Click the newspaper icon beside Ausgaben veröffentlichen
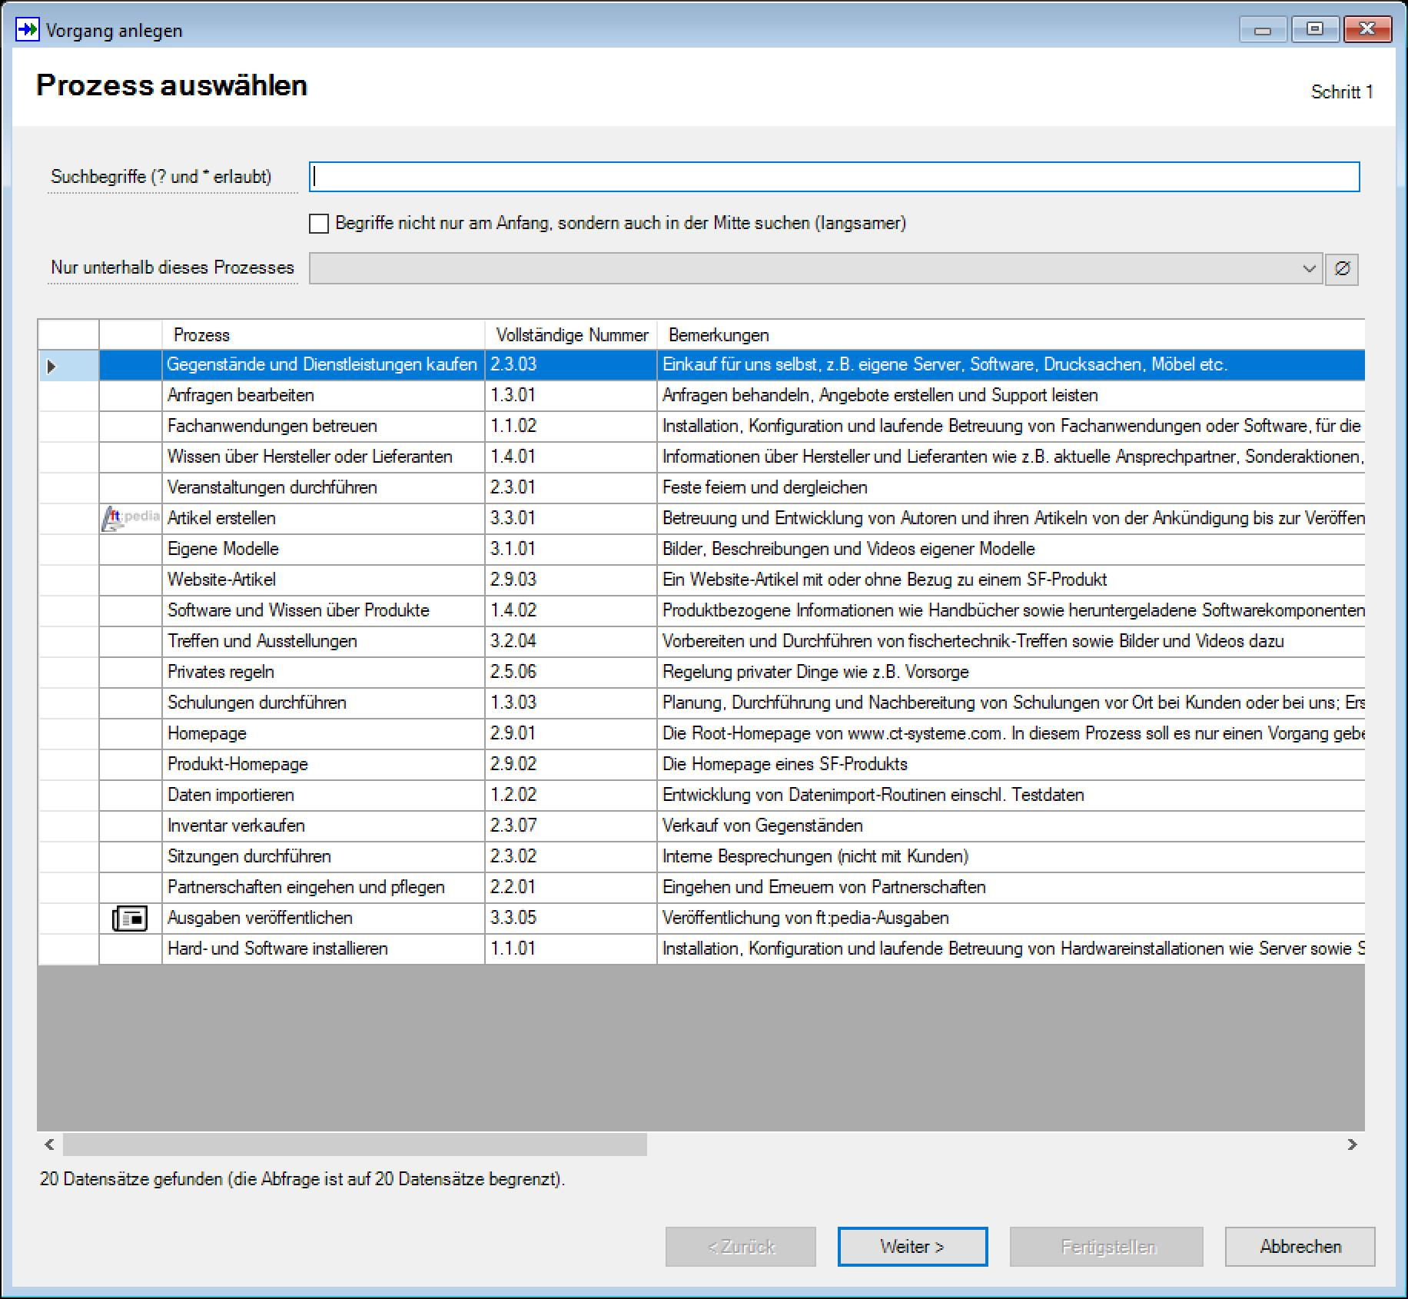This screenshot has width=1408, height=1299. [130, 919]
